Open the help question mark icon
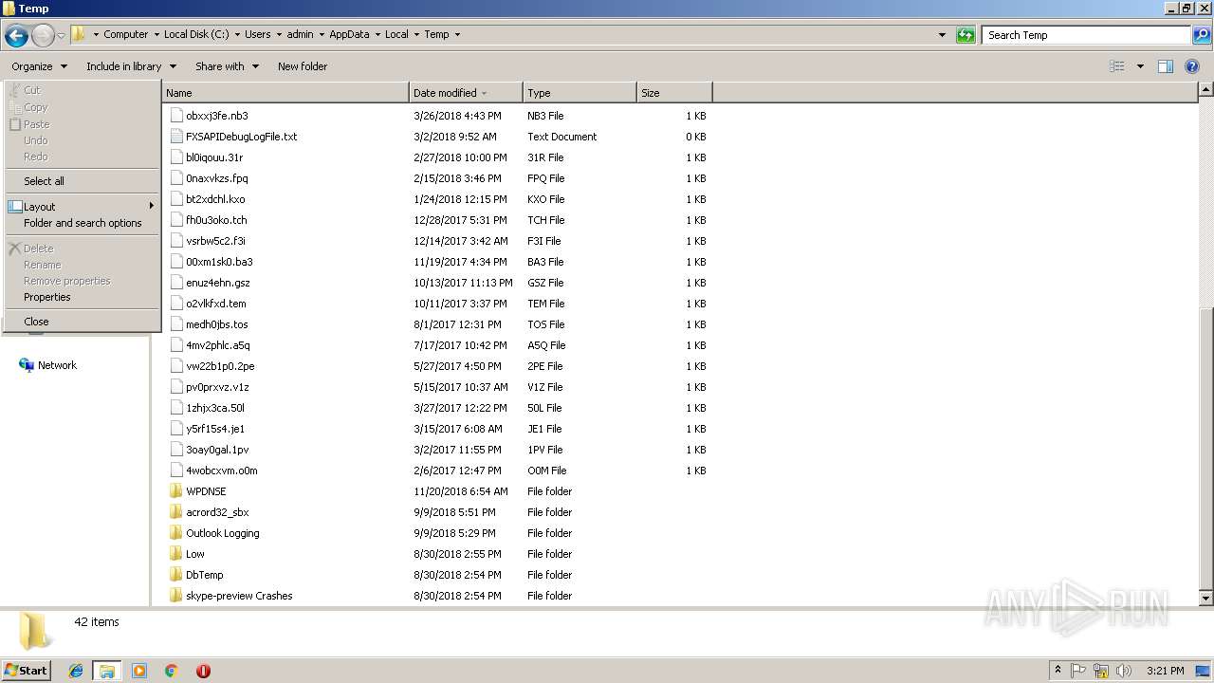 (1192, 66)
